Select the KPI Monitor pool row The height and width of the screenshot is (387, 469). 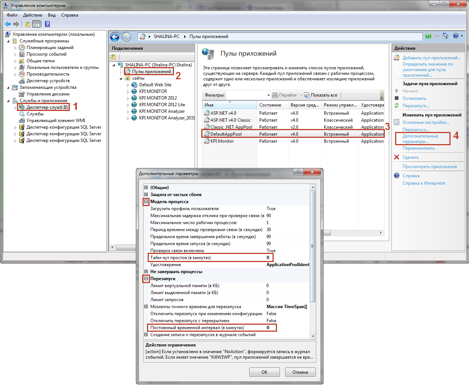tap(293, 141)
